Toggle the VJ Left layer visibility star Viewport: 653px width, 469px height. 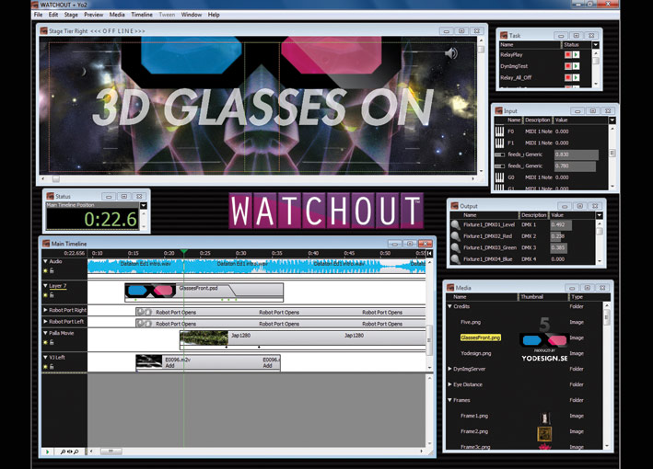(x=45, y=367)
